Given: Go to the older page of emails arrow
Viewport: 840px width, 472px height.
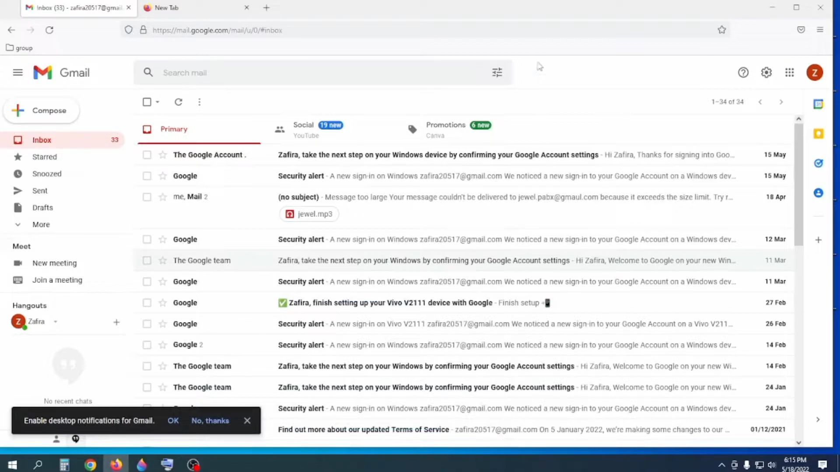Looking at the screenshot, I should pyautogui.click(x=781, y=102).
